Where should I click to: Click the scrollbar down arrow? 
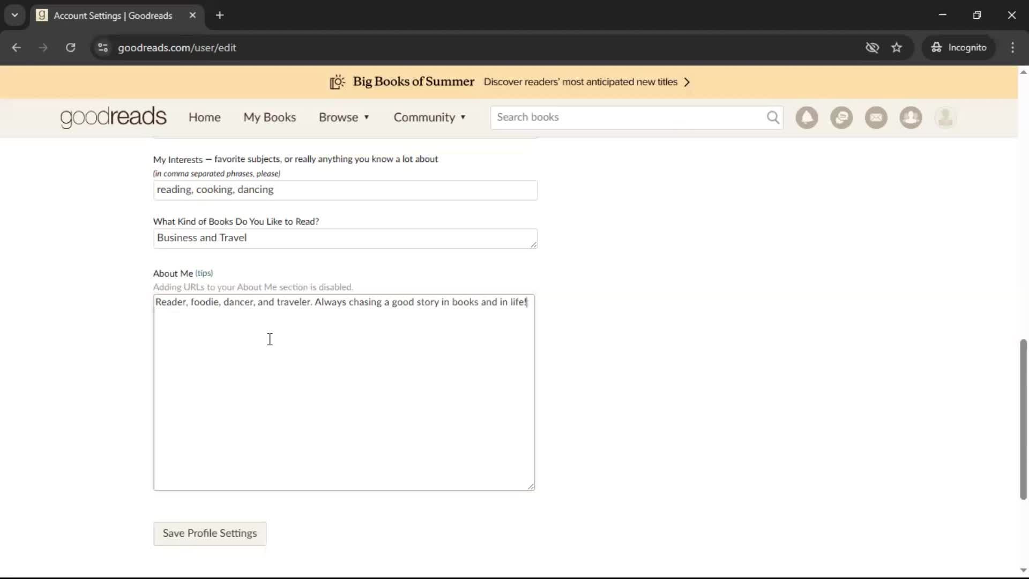1023,570
